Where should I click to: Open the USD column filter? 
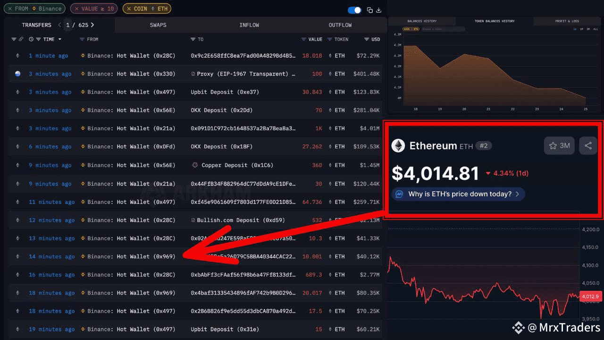367,39
